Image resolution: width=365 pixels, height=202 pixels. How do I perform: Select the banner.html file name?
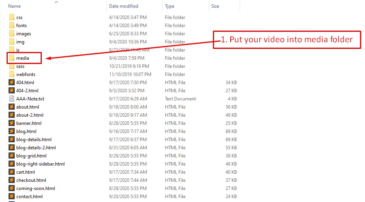click(x=29, y=123)
